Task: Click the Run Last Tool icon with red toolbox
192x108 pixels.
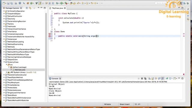Action: pyautogui.click(x=66, y=3)
